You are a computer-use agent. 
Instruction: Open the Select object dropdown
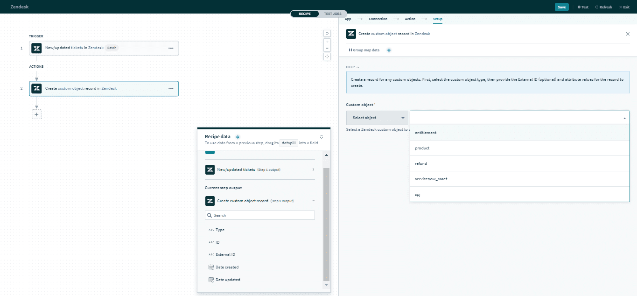[x=376, y=117]
